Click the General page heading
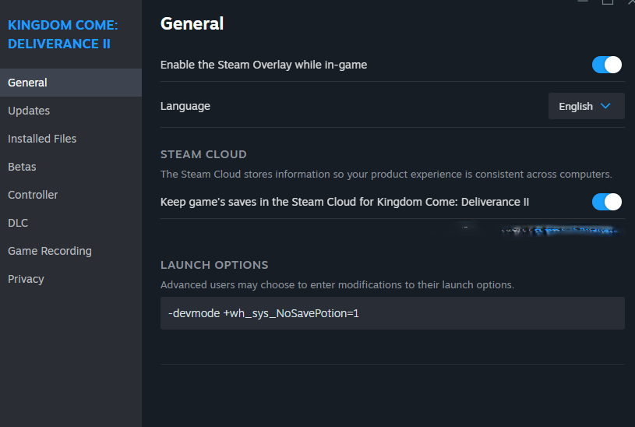The height and width of the screenshot is (427, 635). click(192, 23)
